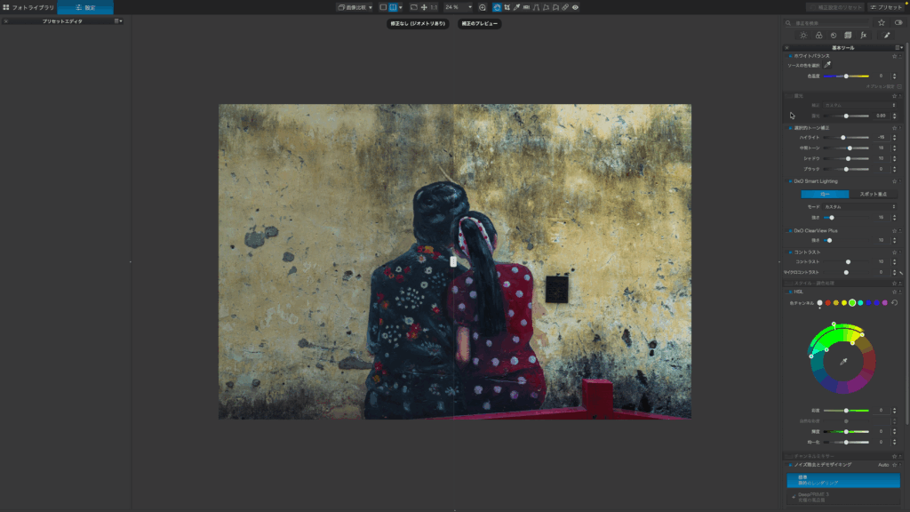Click the fit-to-screen icon
The width and height of the screenshot is (910, 512).
coord(414,7)
